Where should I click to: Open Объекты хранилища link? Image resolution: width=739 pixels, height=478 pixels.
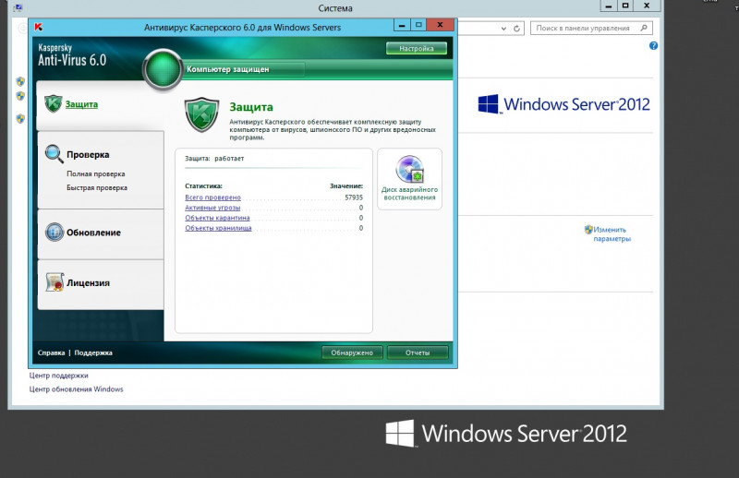[x=218, y=228]
